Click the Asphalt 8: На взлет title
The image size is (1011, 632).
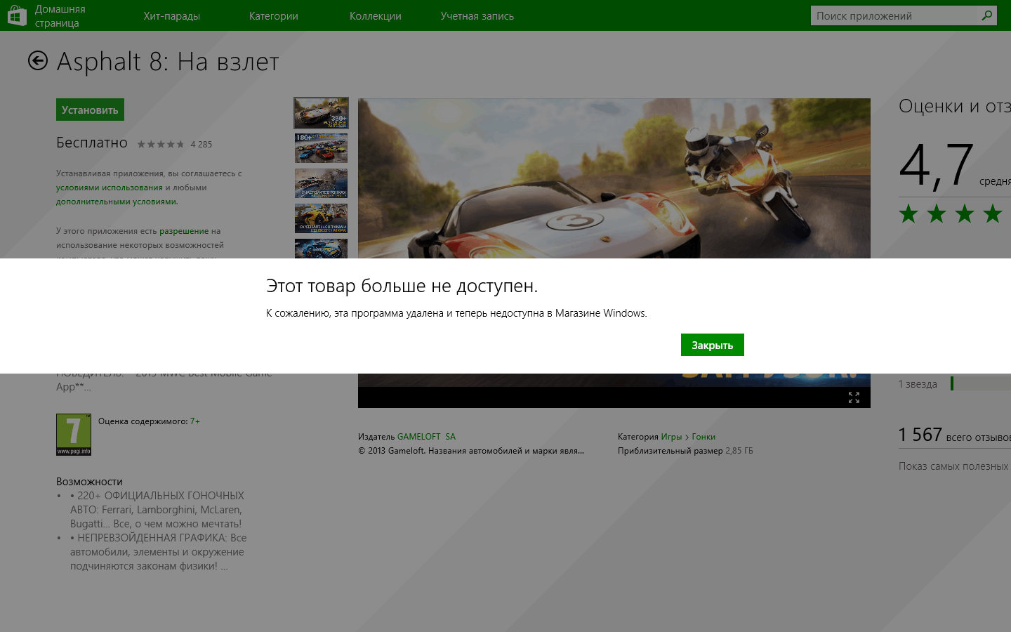coord(168,62)
